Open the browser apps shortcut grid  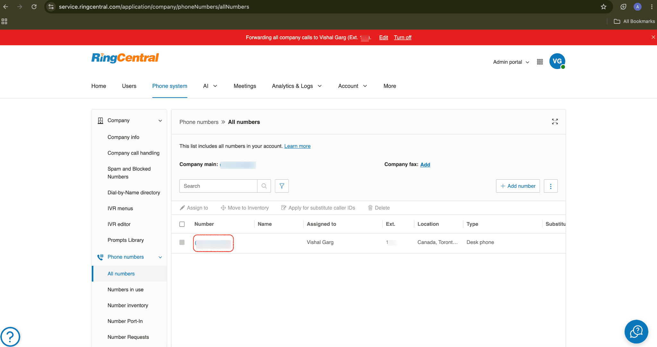coord(4,21)
